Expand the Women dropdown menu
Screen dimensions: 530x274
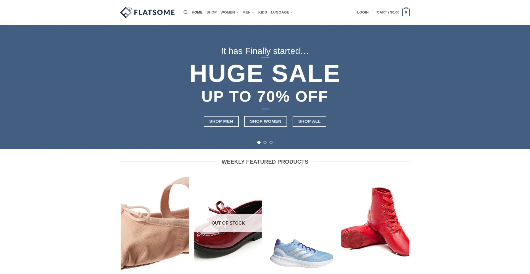click(x=229, y=12)
